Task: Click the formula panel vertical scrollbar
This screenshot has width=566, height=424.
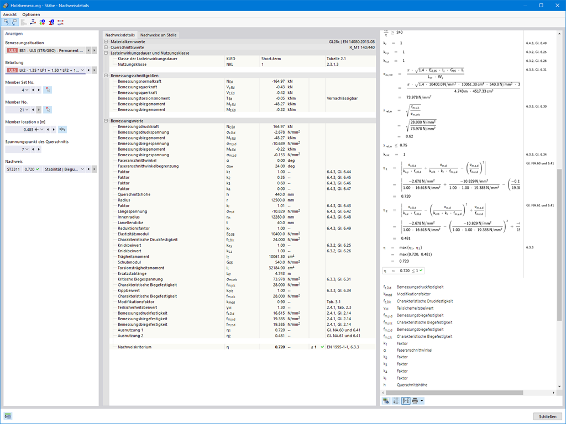Action: tap(559, 245)
